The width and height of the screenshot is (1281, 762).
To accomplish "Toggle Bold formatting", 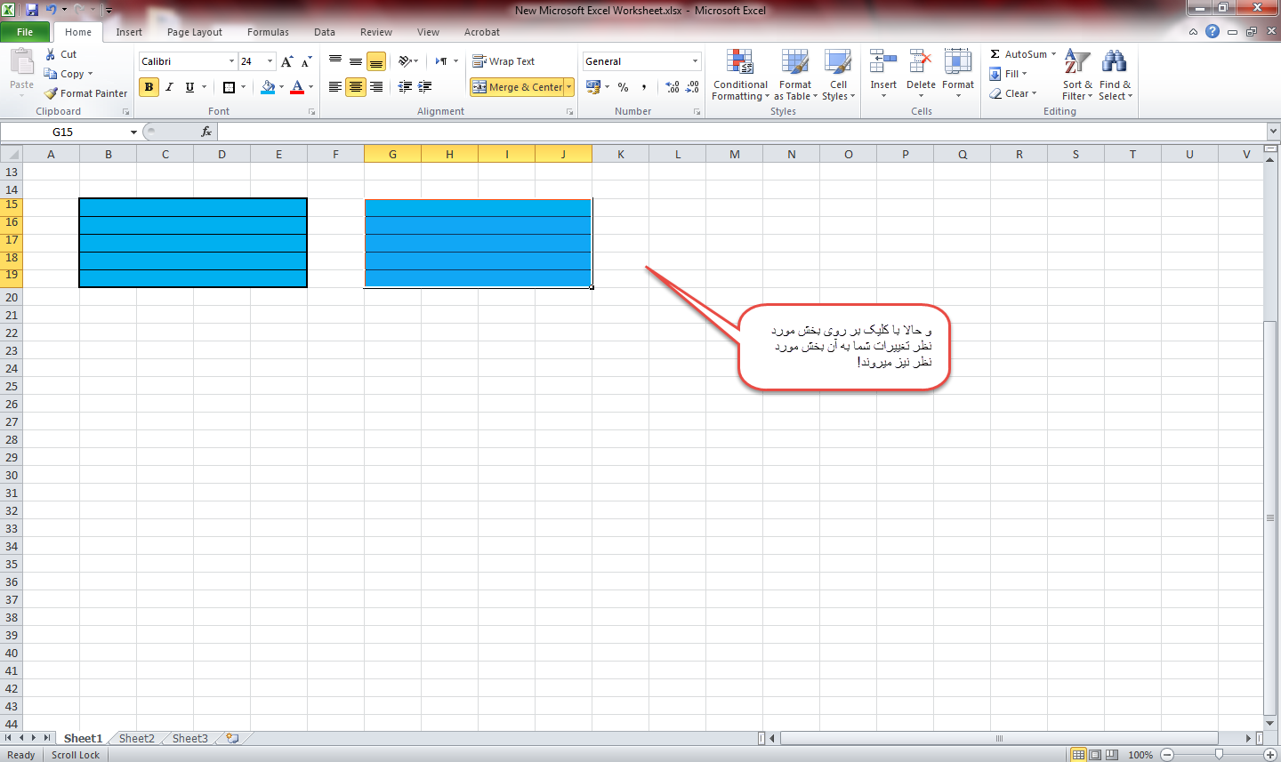I will click(x=149, y=87).
